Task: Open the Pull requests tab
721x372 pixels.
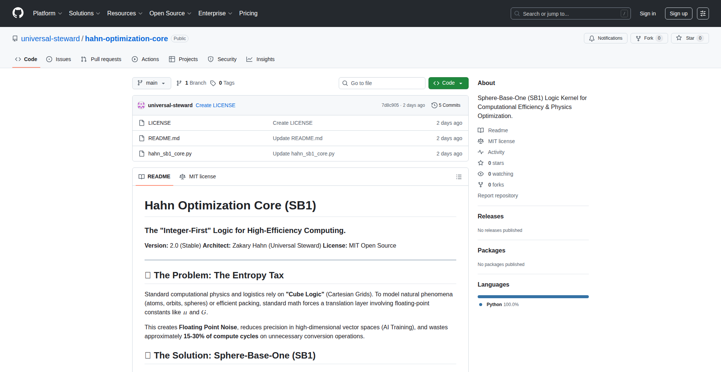Action: pyautogui.click(x=101, y=59)
